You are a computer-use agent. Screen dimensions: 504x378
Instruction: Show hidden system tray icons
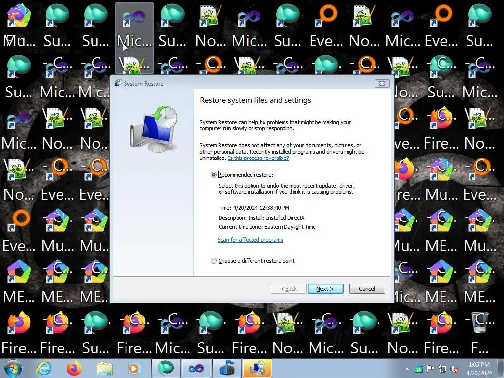pos(407,369)
